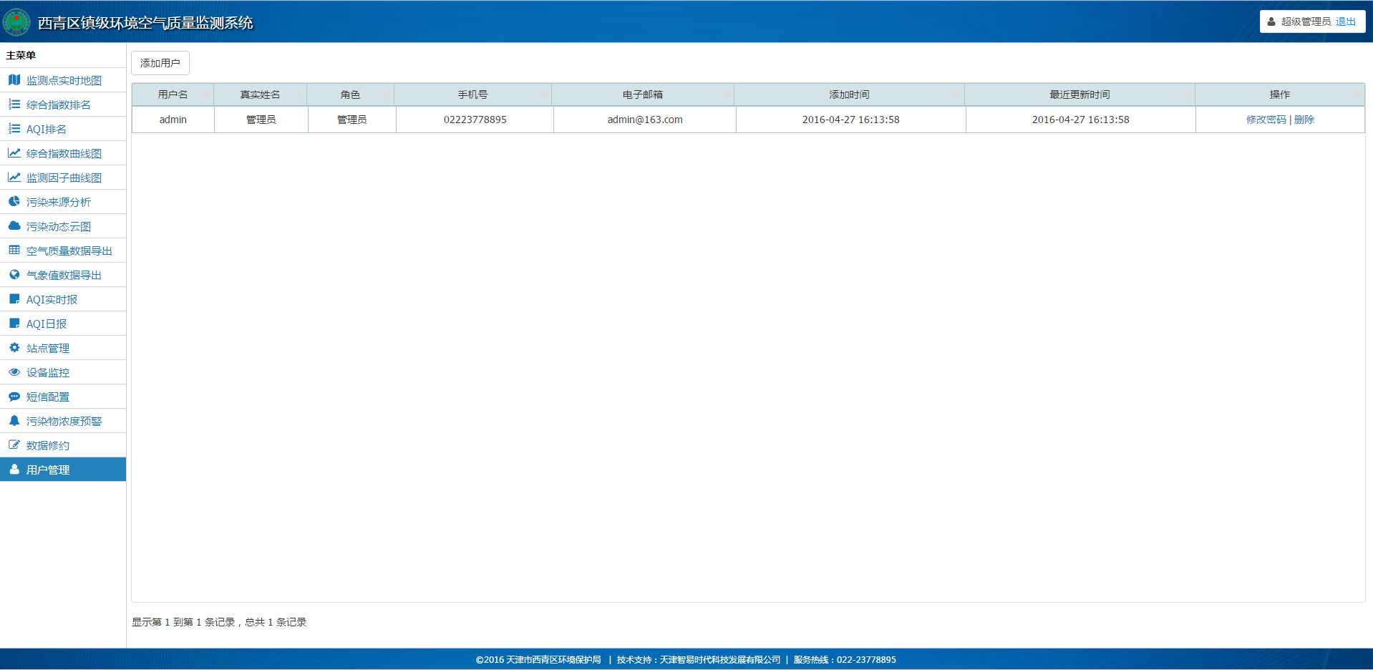Open the 综合指数排名 menu item
Image resolution: width=1373 pixels, height=670 pixels.
coord(58,105)
